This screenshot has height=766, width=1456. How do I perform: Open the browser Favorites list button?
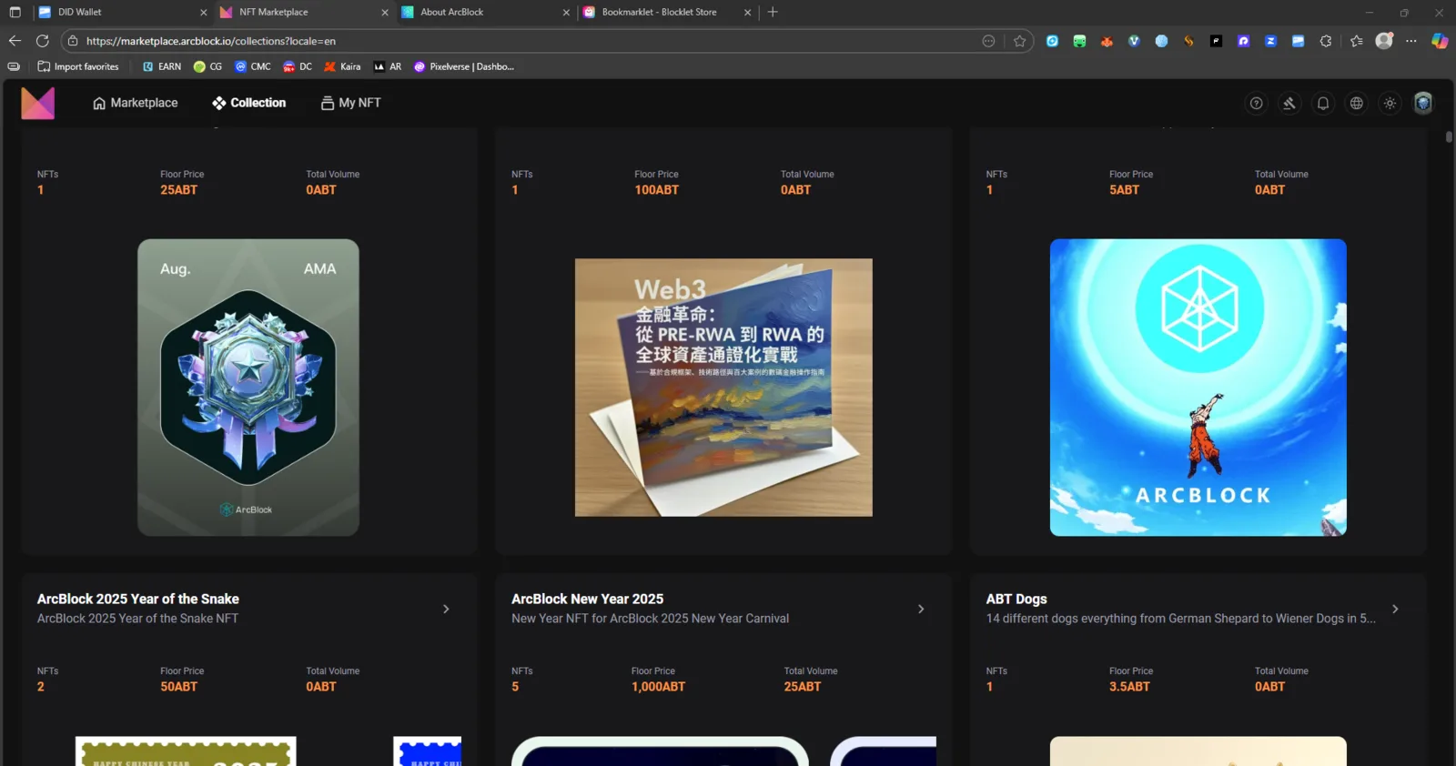coord(1356,41)
